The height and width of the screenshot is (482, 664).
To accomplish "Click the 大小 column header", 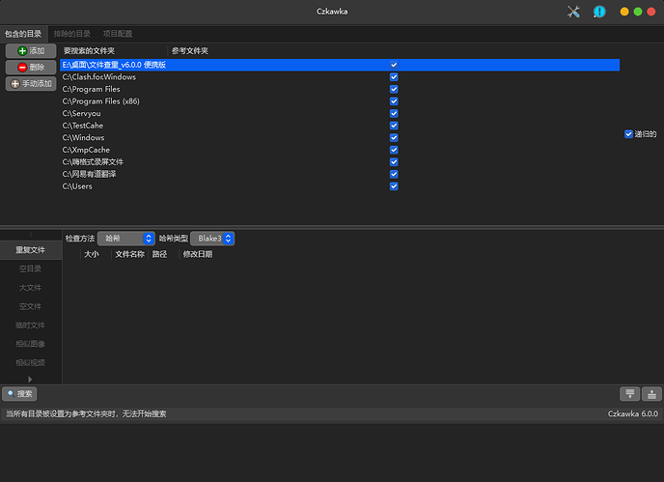I will pyautogui.click(x=92, y=254).
